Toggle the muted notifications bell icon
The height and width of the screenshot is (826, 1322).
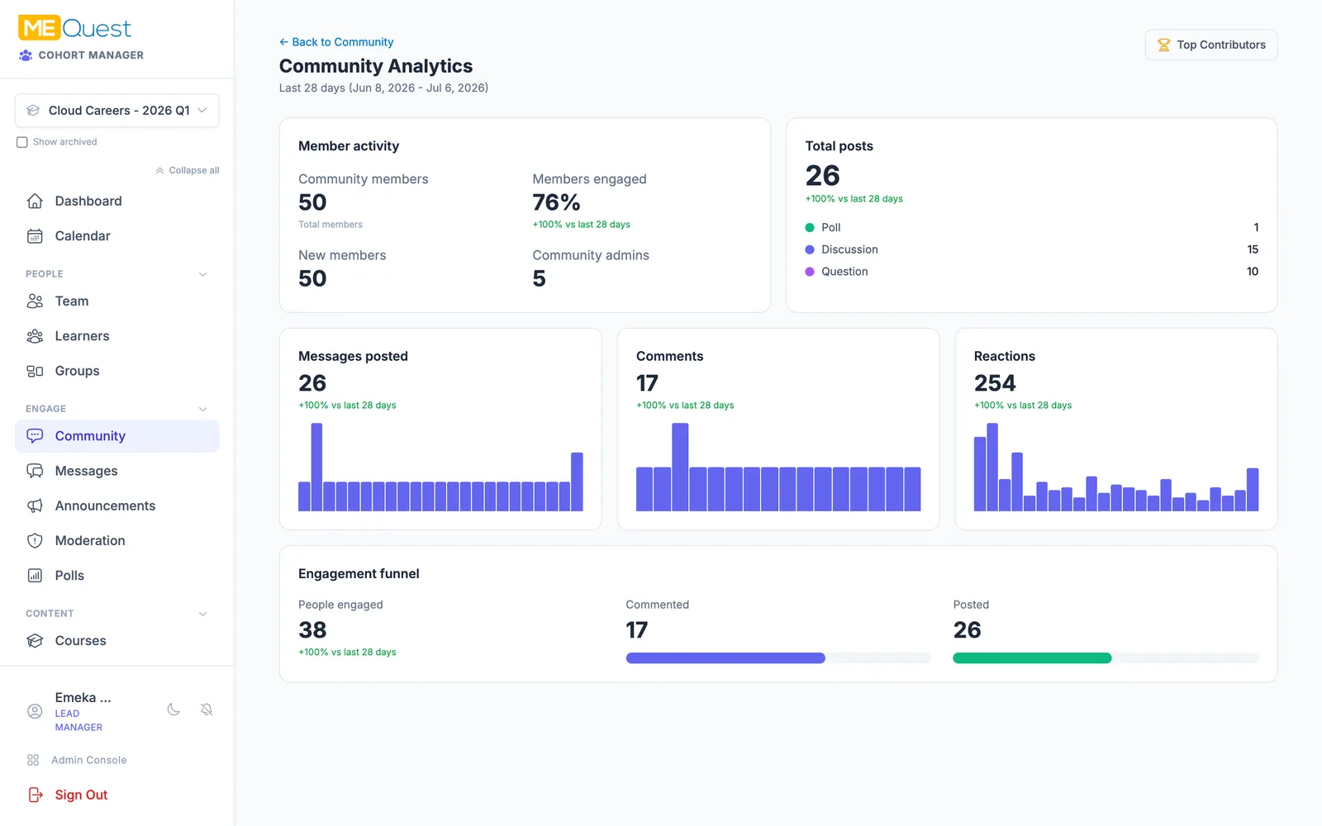(x=207, y=710)
